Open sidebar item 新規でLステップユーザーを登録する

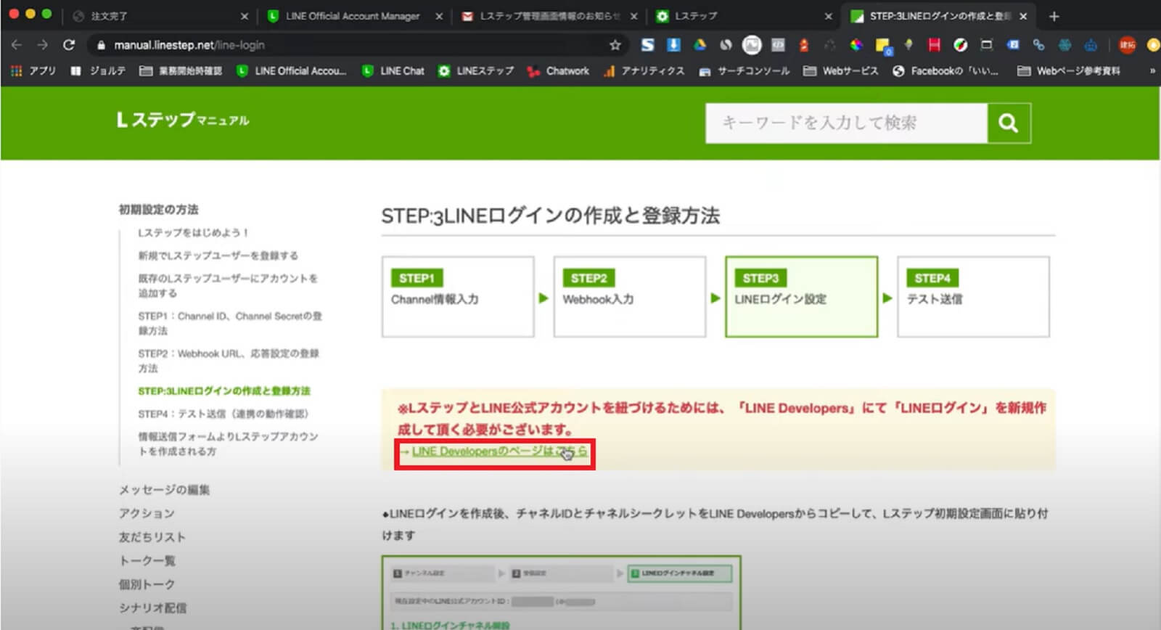click(218, 255)
